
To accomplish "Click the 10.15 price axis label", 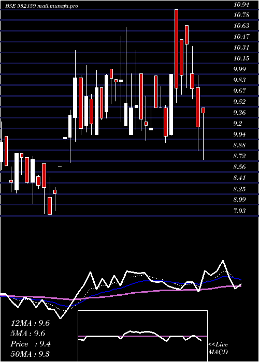I will point(241,58).
